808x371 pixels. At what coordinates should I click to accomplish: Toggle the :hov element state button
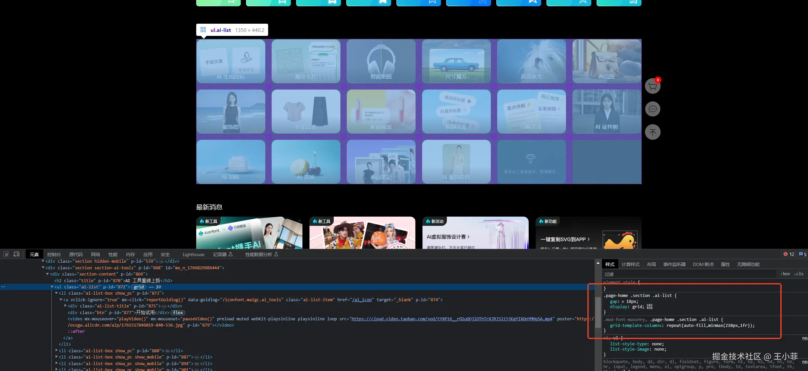point(785,274)
